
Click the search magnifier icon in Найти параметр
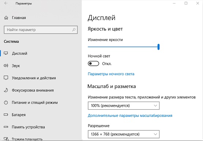[x=74, y=30]
